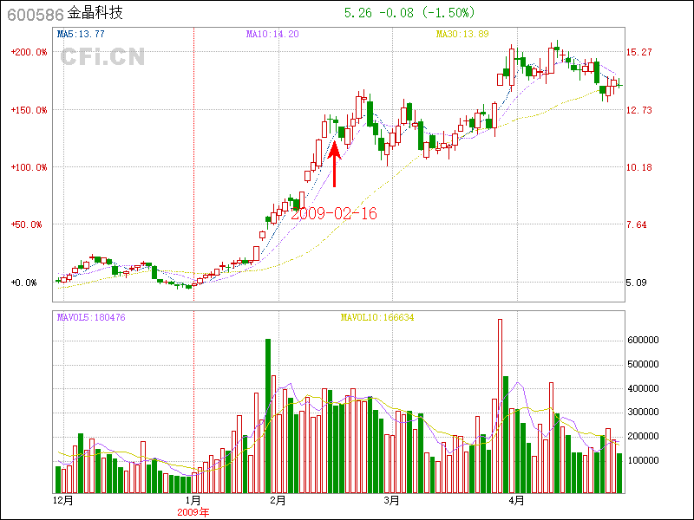Select the MAVOL5:180476 volume label

tap(91, 317)
